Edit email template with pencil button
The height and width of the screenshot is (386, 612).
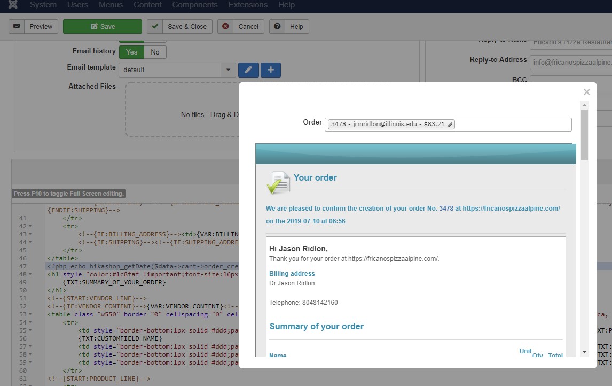pos(248,70)
